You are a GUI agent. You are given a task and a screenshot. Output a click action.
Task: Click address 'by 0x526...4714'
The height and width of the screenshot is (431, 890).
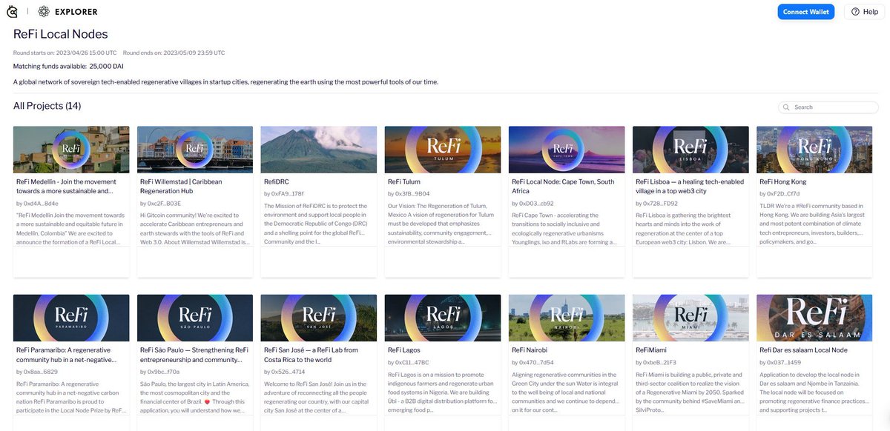click(x=285, y=372)
